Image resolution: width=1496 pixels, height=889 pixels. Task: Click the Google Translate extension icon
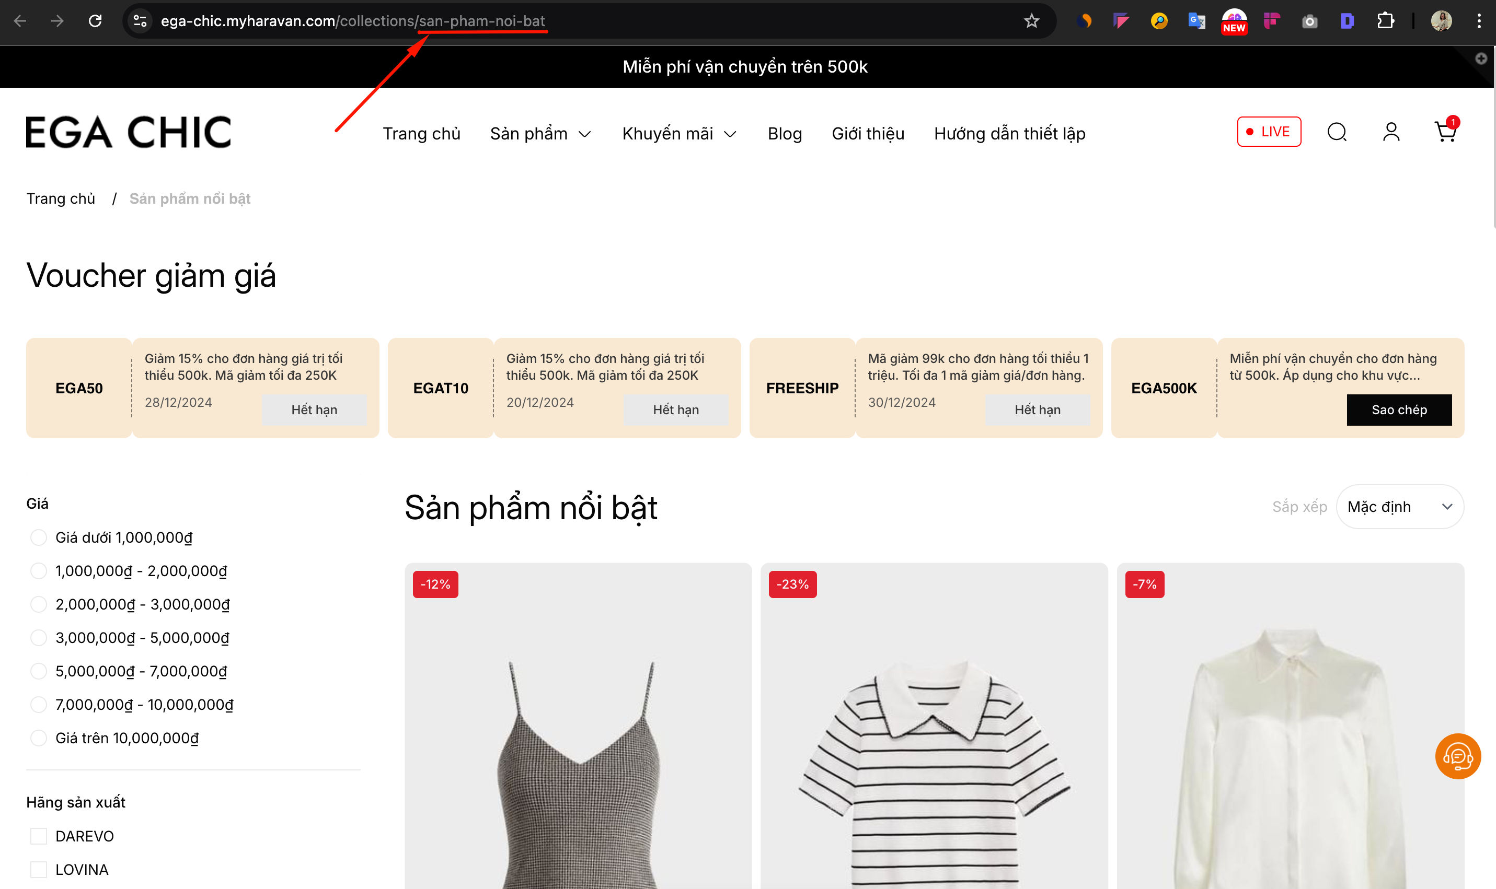[x=1196, y=21]
